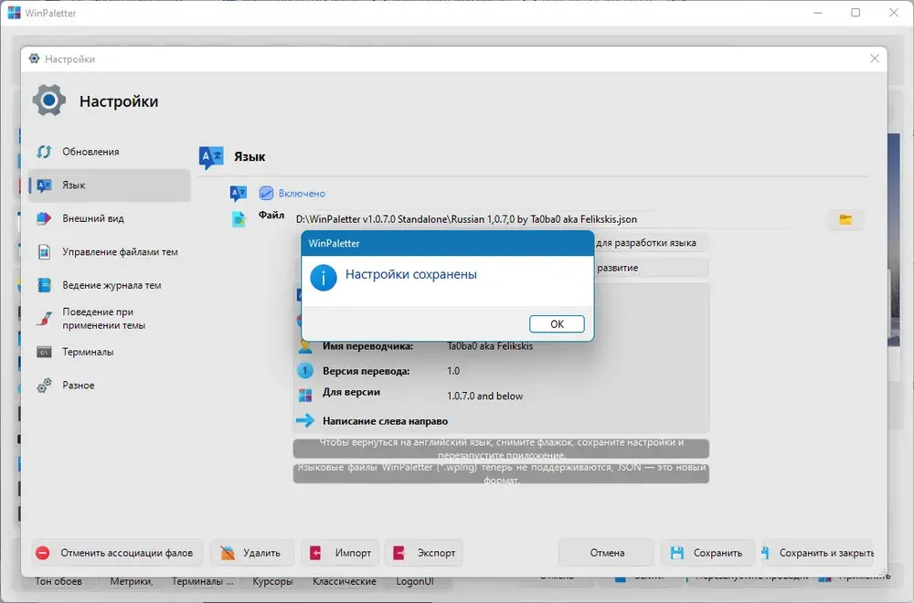The height and width of the screenshot is (603, 914).
Task: Click the Для версии WinPaletter icon
Action: [x=305, y=396]
